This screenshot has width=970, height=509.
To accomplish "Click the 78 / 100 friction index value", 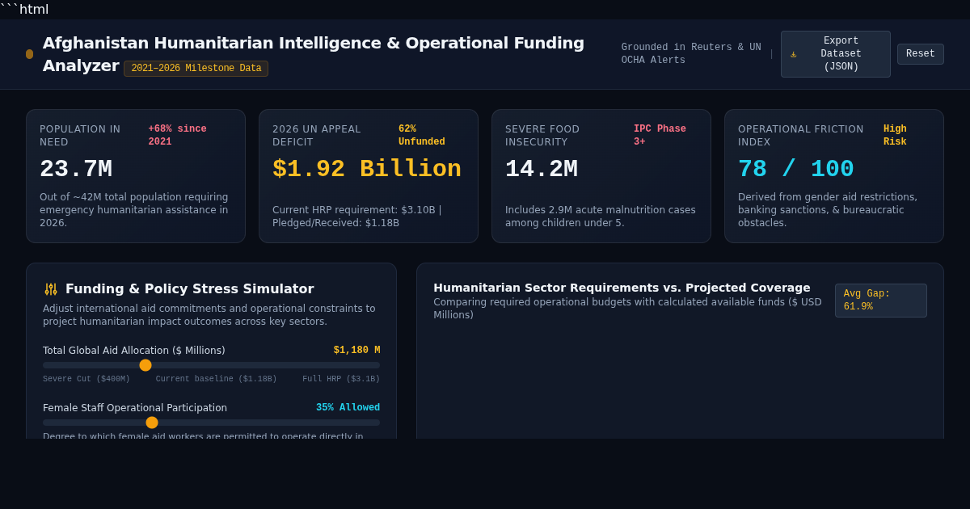I will pyautogui.click(x=796, y=170).
